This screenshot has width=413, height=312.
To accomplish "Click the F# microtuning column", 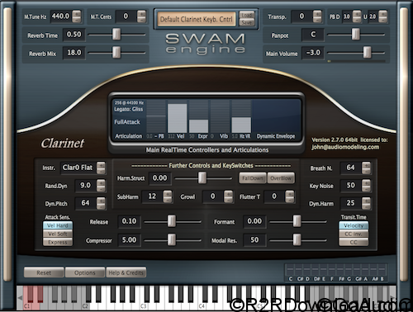I will point(341,269).
